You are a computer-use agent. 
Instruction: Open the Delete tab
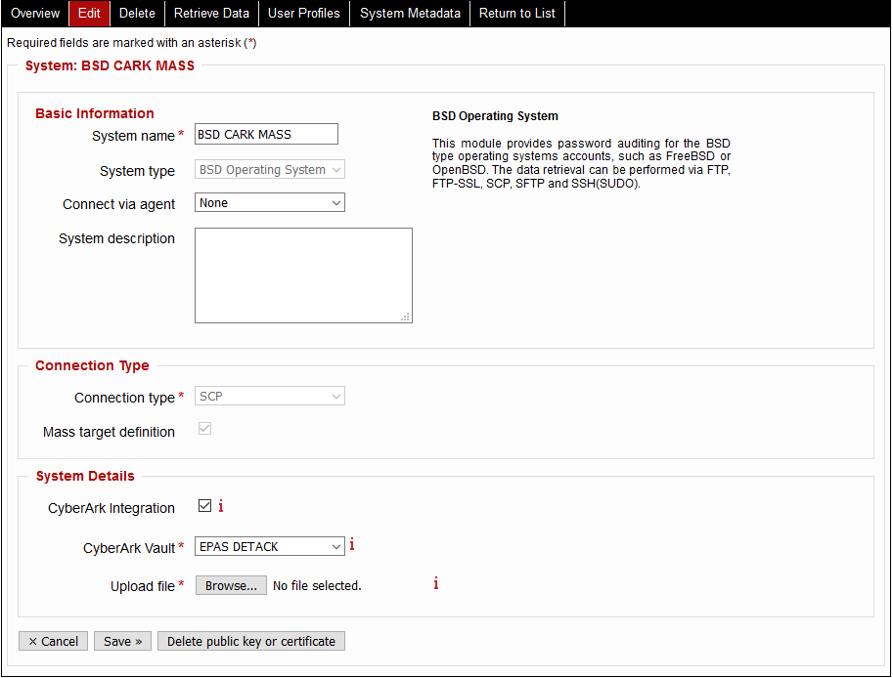tap(136, 14)
